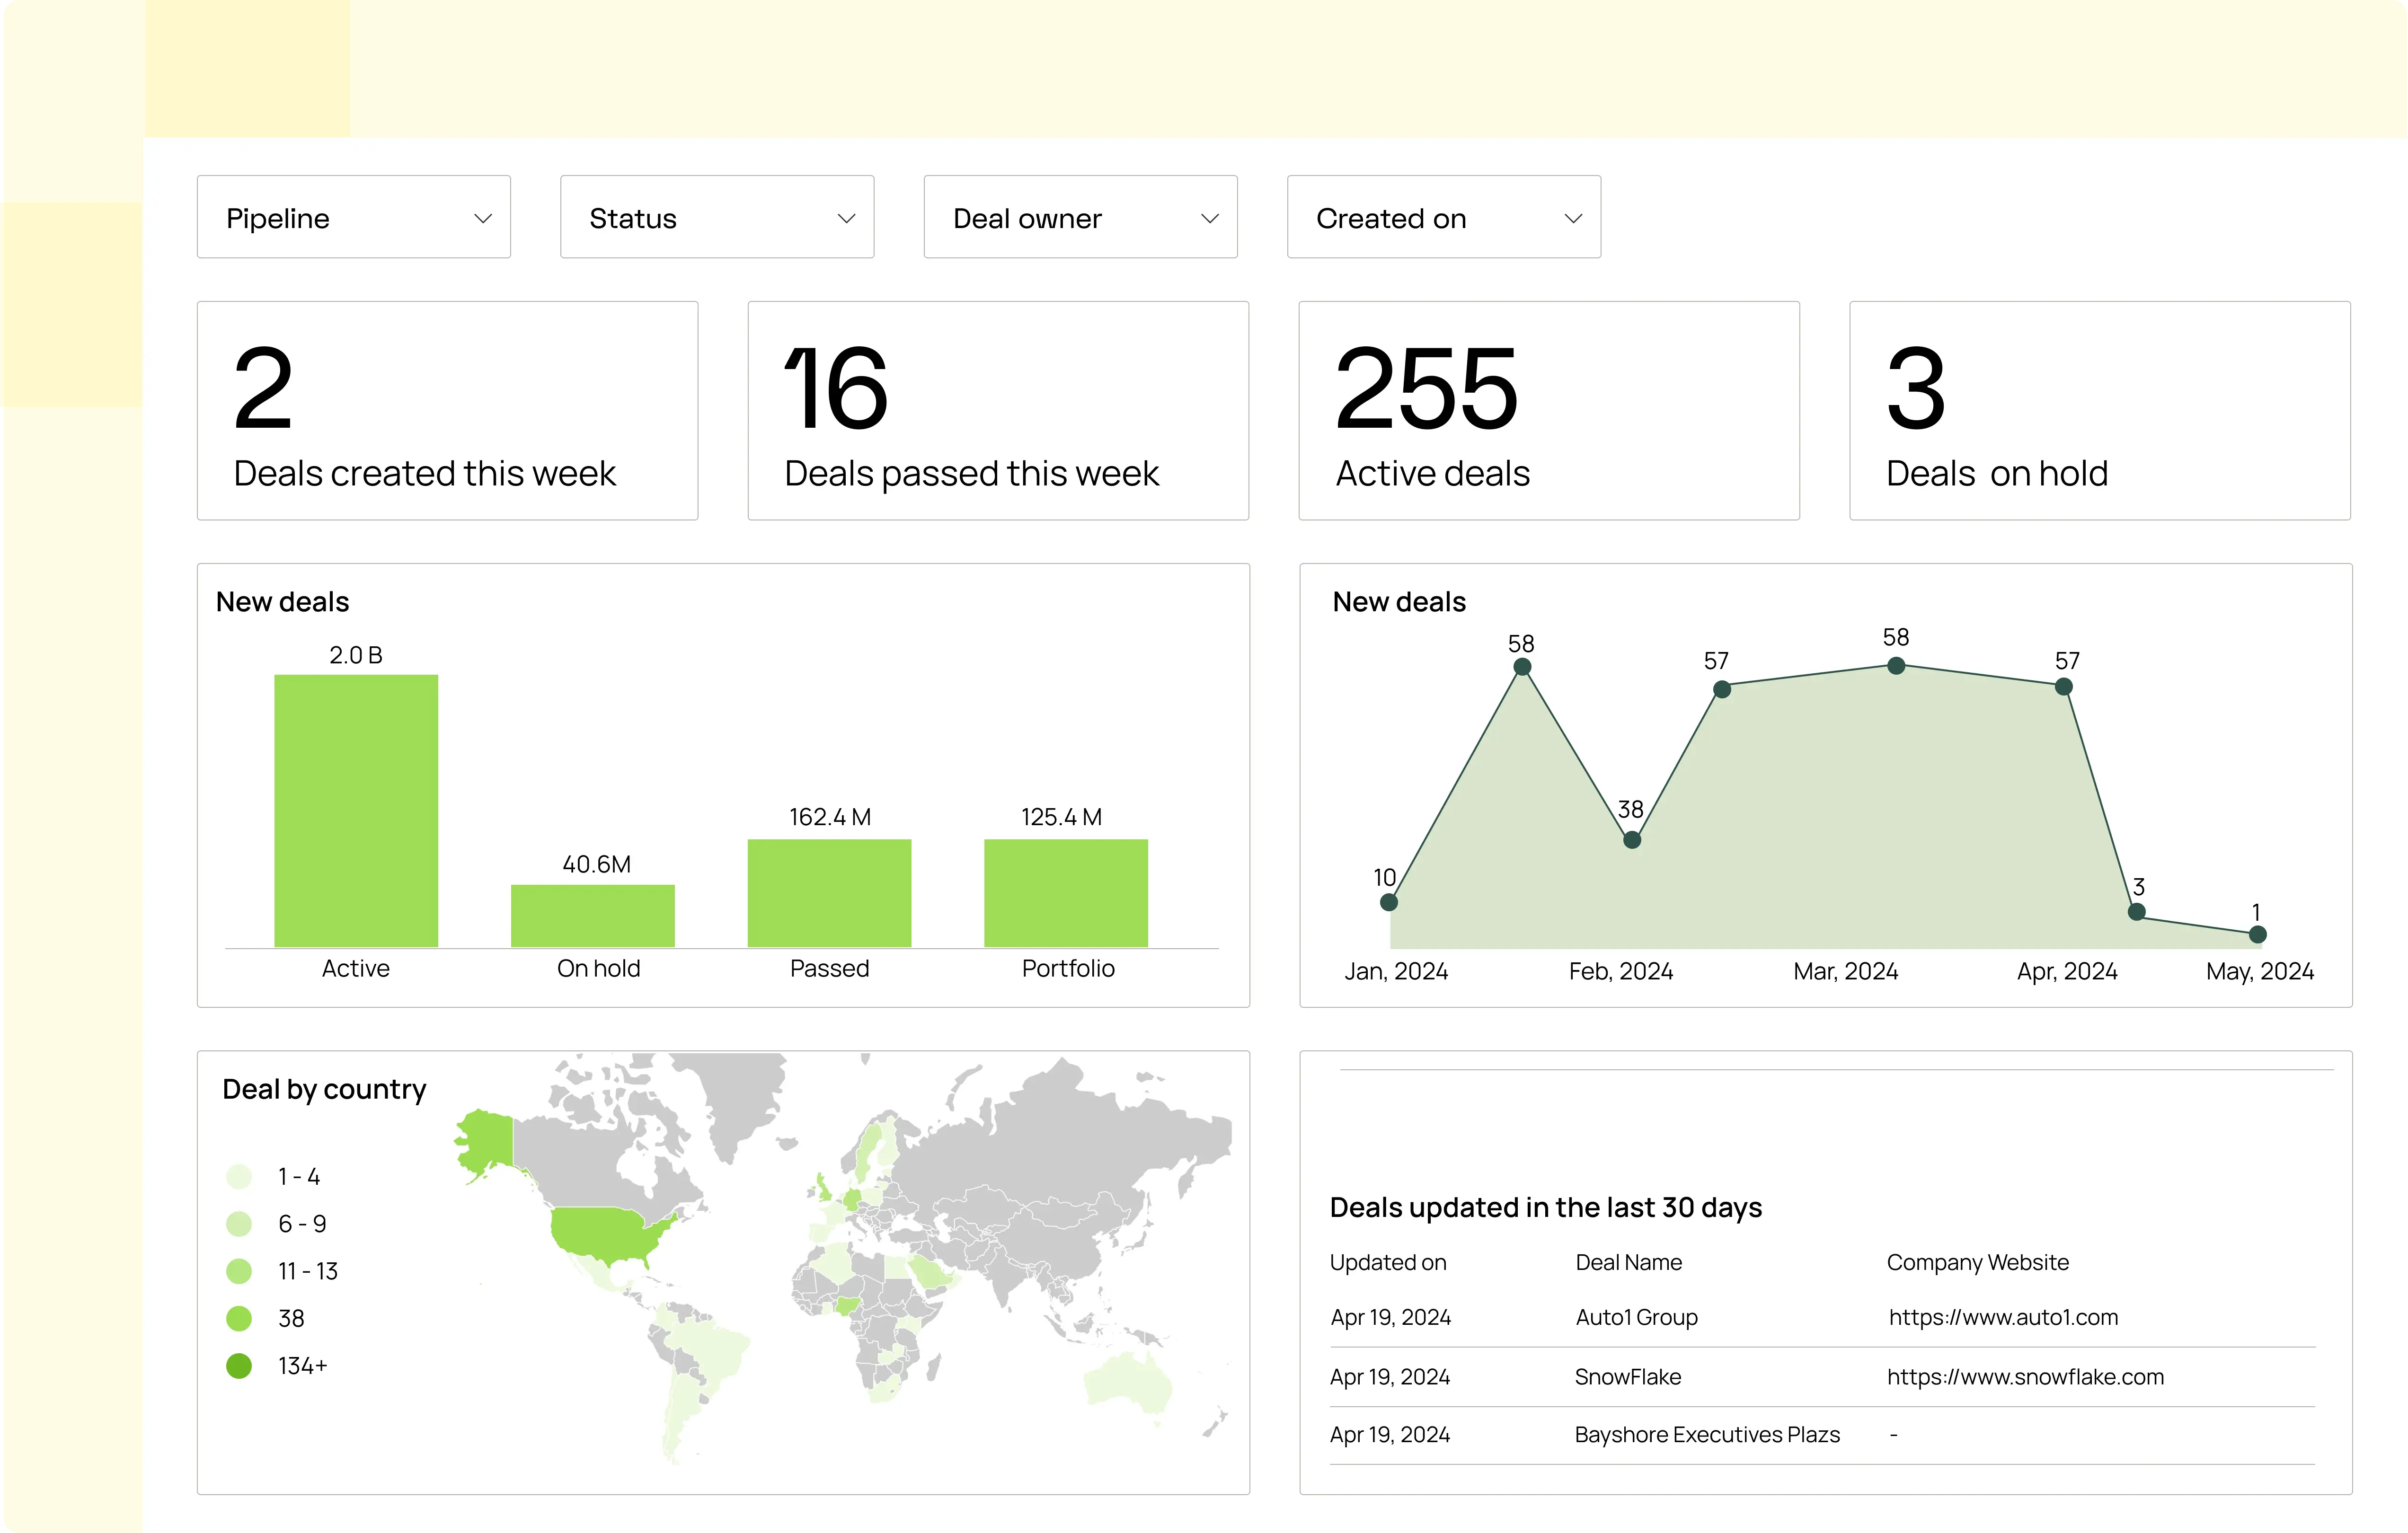
Task: Select the SnowFlake deal name
Action: (x=1628, y=1376)
